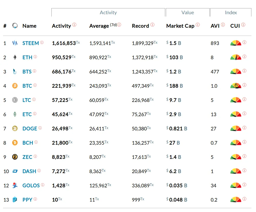Click info icon after BTS CUI gauge
Screen dimensions: 256x212
click(244, 71)
